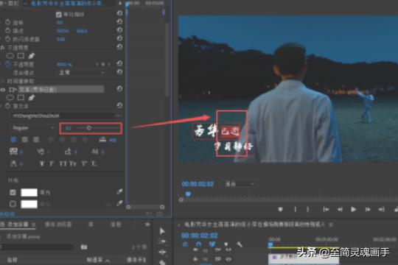The width and height of the screenshot is (398, 265).
Task: Go to In point
Action: 326,209
